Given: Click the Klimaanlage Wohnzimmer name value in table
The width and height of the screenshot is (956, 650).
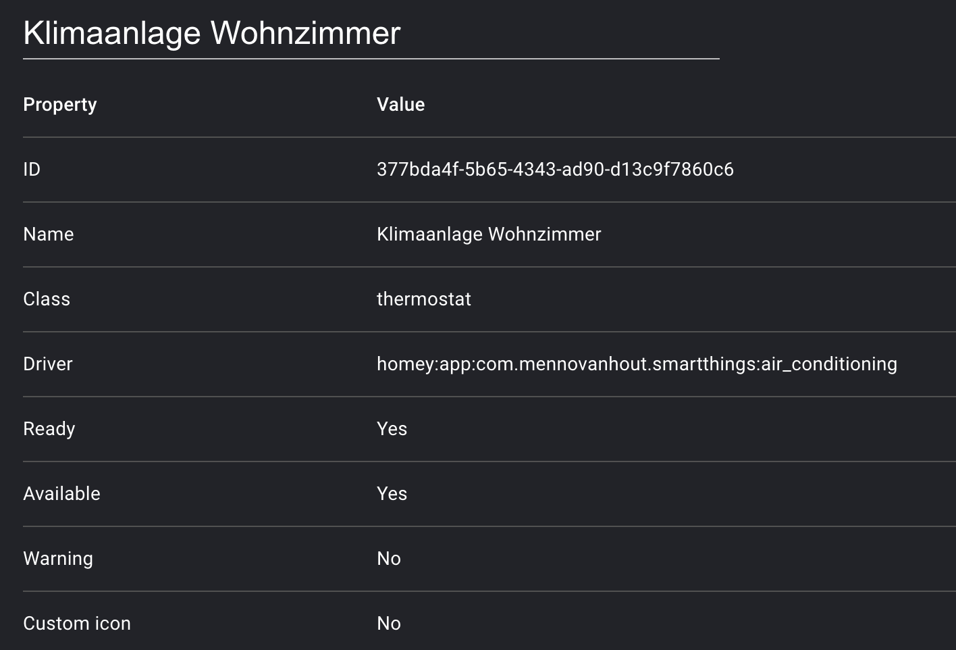Looking at the screenshot, I should point(489,234).
